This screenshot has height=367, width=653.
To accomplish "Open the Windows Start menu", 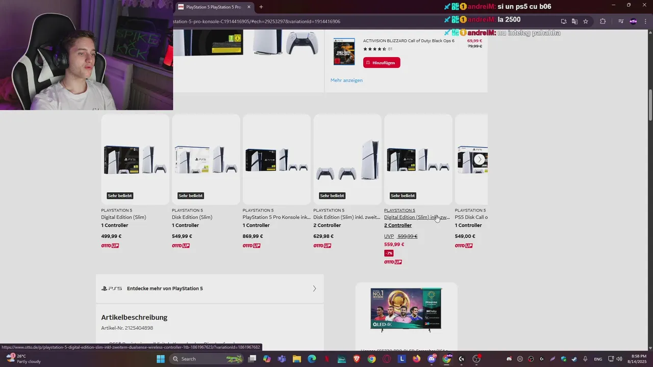I will tap(161, 359).
